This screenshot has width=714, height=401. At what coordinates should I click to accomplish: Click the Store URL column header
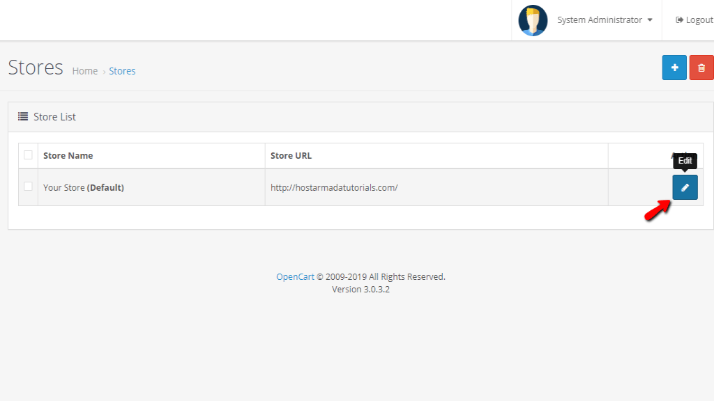[291, 155]
